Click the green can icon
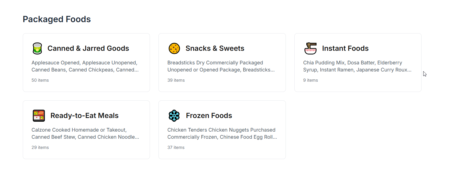 (x=37, y=49)
